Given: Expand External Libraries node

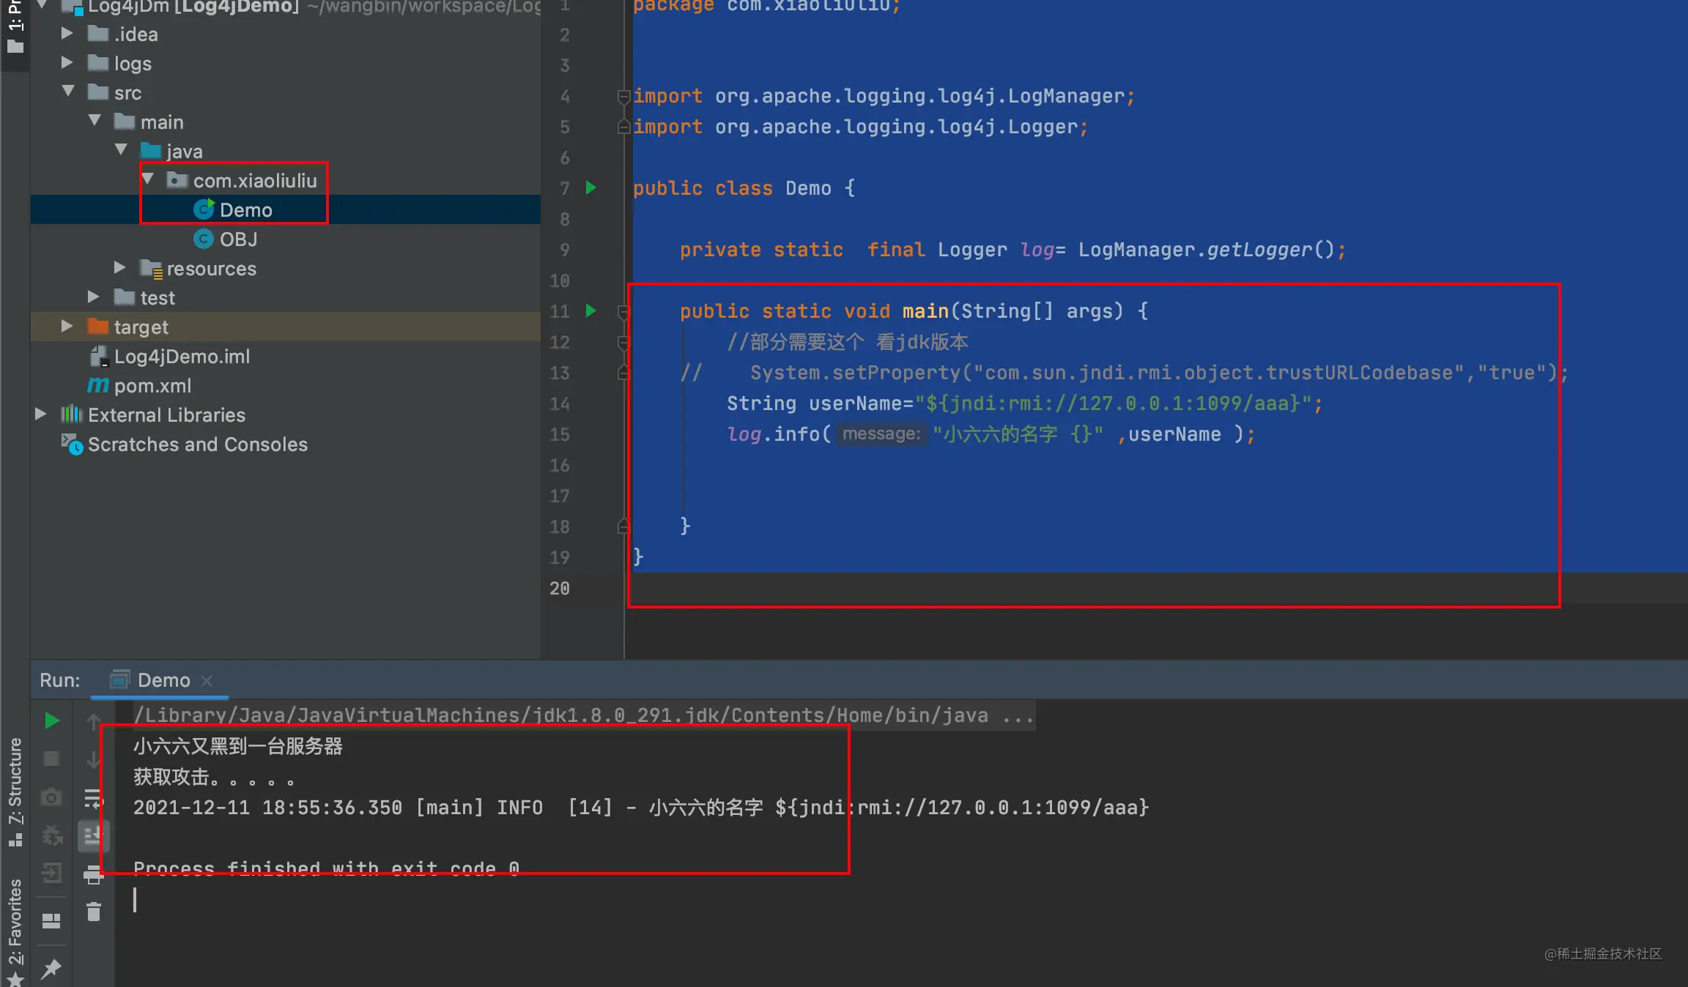Looking at the screenshot, I should [x=40, y=414].
